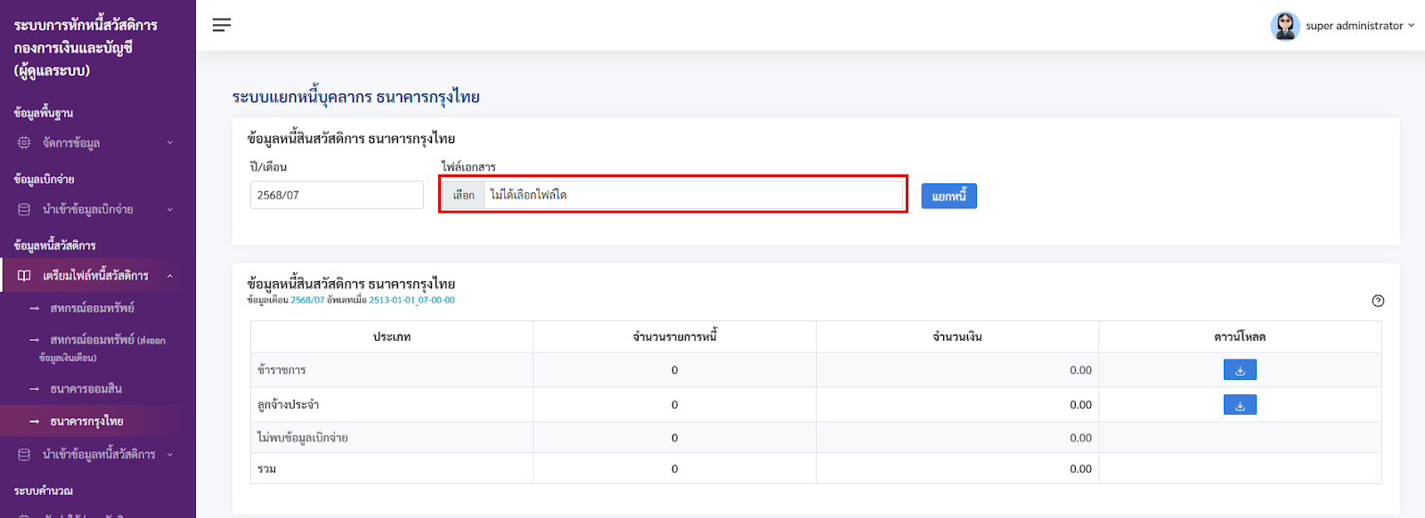This screenshot has width=1425, height=518.
Task: Click the ข้าราชการ row label
Action: pos(281,369)
